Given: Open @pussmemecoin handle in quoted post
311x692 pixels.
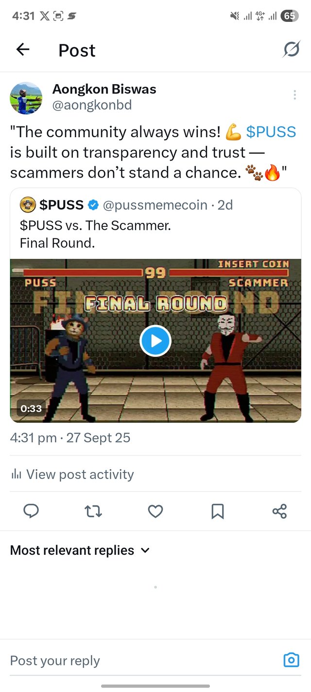Looking at the screenshot, I should point(155,205).
